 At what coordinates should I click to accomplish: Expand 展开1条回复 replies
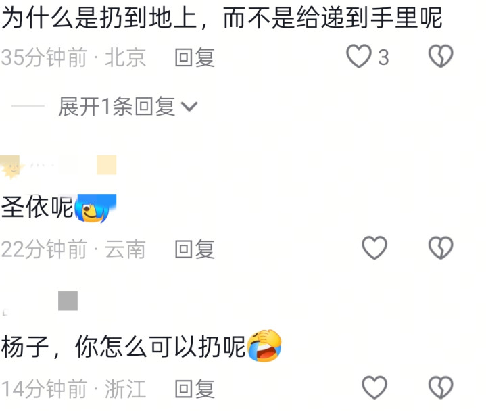coord(128,106)
